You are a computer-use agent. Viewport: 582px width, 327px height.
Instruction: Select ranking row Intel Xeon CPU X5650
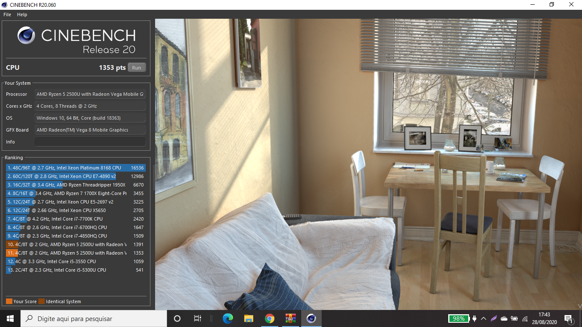tap(76, 210)
